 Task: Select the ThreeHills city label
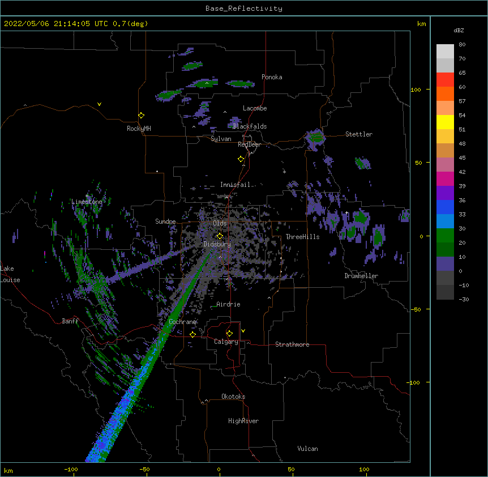tap(302, 237)
